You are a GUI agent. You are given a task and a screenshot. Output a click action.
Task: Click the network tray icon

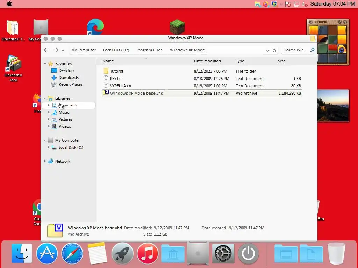click(x=296, y=4)
